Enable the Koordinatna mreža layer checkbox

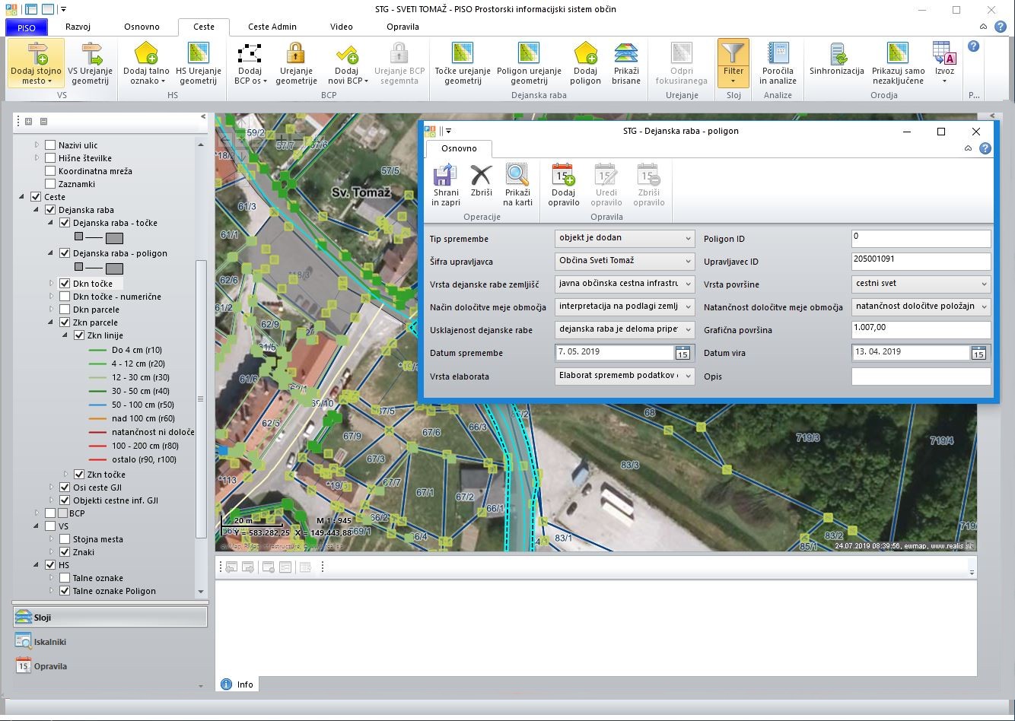(50, 171)
